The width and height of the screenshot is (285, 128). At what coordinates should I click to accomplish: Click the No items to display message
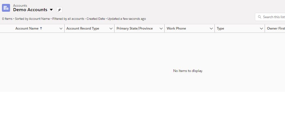[188, 71]
